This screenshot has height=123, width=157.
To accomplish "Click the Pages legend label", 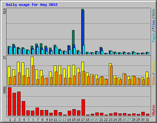I will point(153,38).
